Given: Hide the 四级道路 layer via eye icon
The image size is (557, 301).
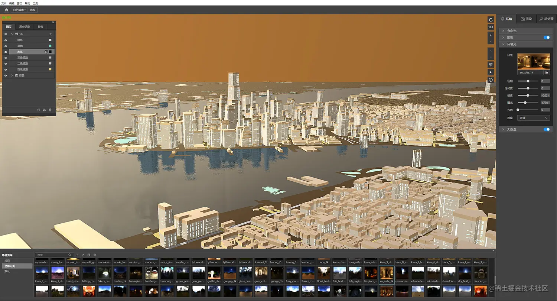Looking at the screenshot, I should tap(6, 69).
